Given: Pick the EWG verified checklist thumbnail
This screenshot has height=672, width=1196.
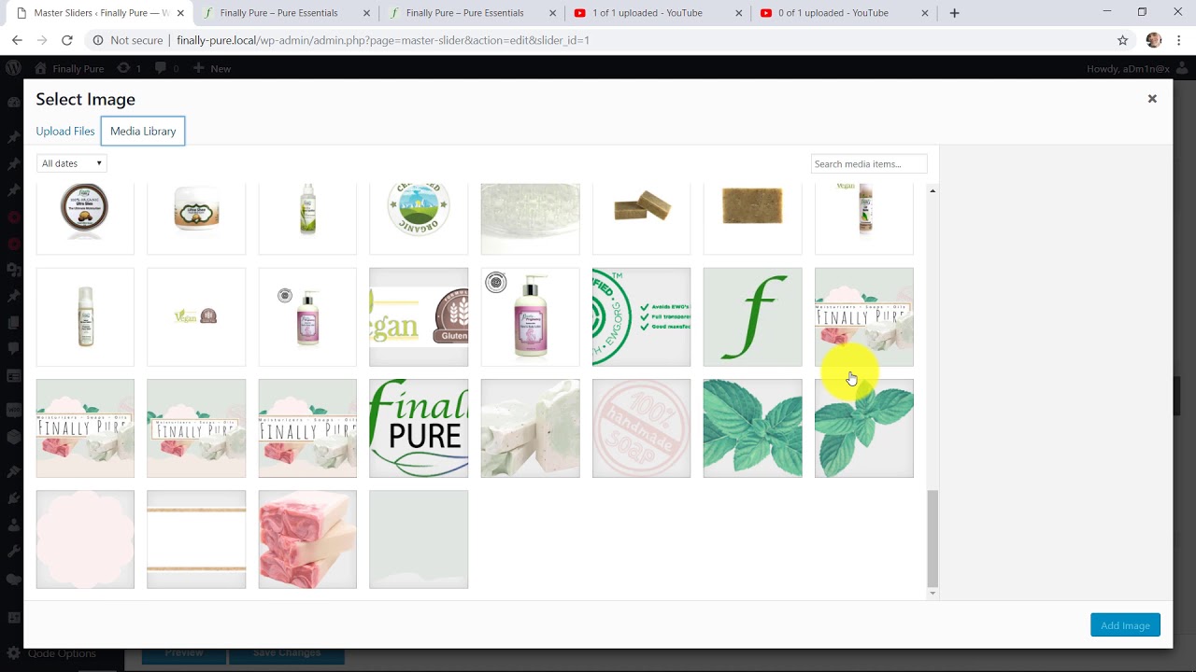Looking at the screenshot, I should (641, 317).
